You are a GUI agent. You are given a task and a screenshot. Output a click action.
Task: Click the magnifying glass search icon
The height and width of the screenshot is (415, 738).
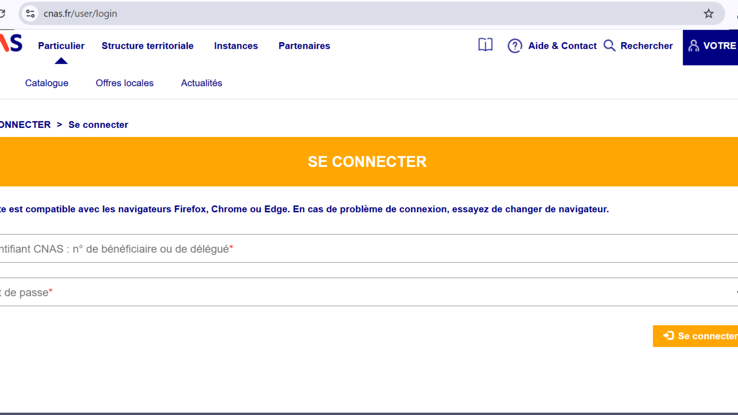609,45
